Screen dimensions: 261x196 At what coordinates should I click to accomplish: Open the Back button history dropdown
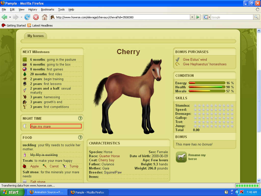pyautogui.click(x=10, y=17)
